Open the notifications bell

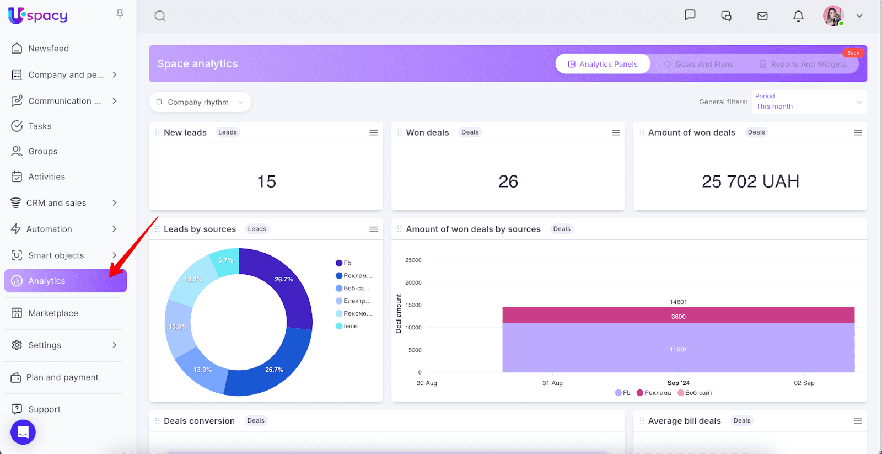798,16
